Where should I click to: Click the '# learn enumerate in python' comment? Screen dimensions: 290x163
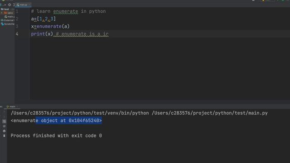(68, 11)
